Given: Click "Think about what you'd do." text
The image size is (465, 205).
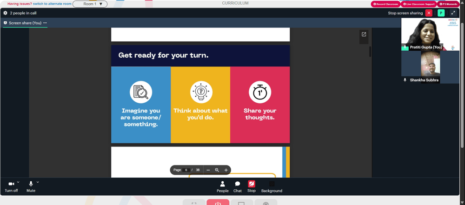Looking at the screenshot, I should pos(200,114).
